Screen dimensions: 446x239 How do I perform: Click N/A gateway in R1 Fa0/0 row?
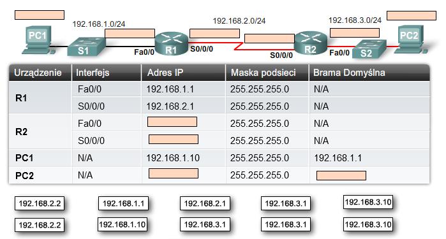(x=321, y=89)
